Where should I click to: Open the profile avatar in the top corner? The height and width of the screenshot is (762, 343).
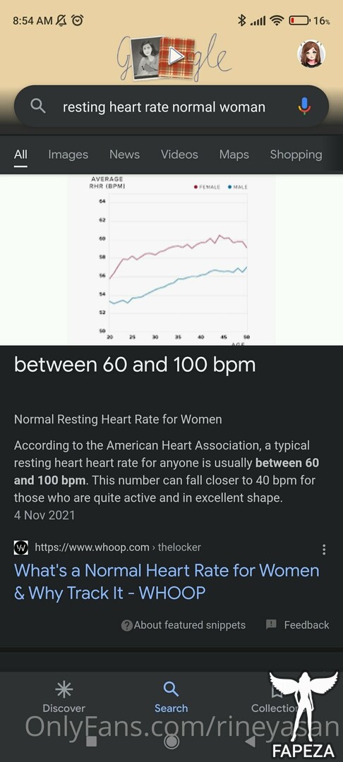coord(311,54)
